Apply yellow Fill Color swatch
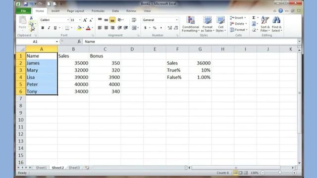 pyautogui.click(x=79, y=28)
